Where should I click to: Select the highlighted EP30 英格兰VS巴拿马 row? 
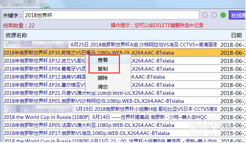[124, 53]
